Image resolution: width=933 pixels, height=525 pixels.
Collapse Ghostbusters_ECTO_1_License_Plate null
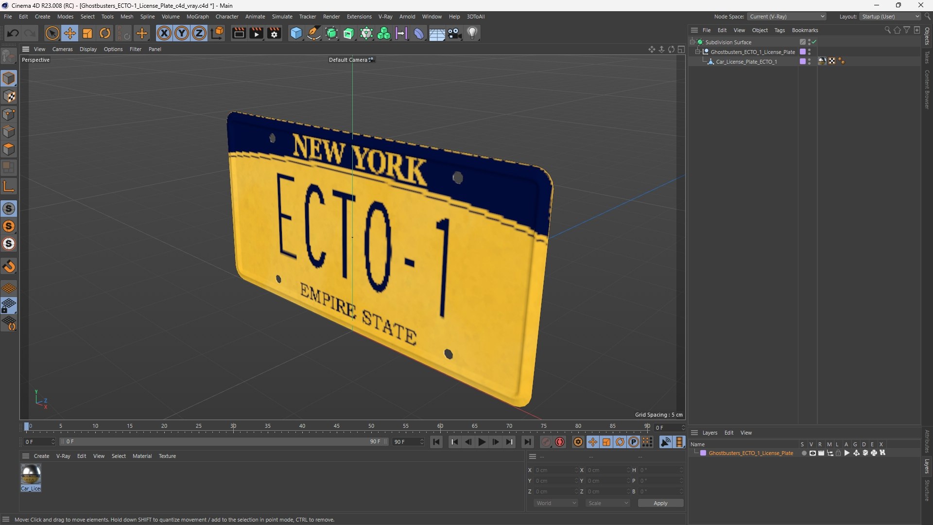(698, 52)
